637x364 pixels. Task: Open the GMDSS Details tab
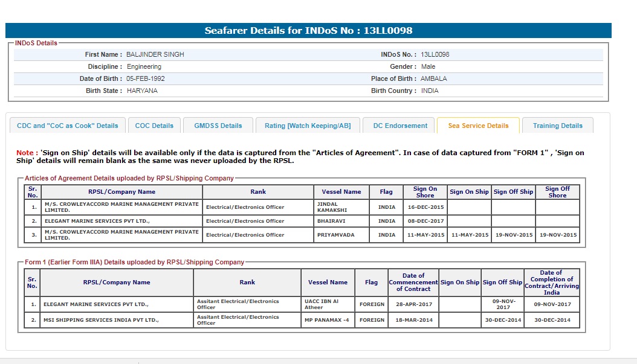[x=218, y=126]
